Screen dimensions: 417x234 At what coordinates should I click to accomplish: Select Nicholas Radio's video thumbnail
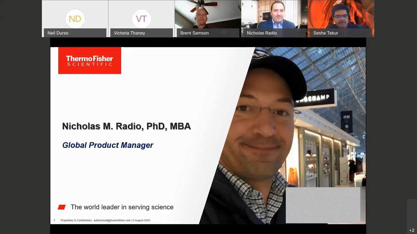coord(274,15)
